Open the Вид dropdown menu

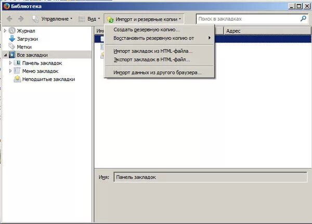89,19
